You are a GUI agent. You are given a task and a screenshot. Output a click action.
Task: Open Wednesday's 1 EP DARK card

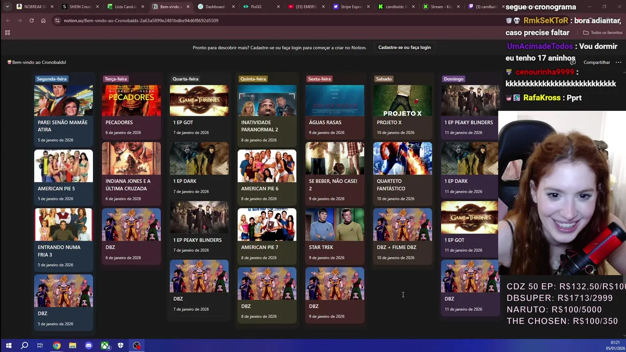[199, 170]
